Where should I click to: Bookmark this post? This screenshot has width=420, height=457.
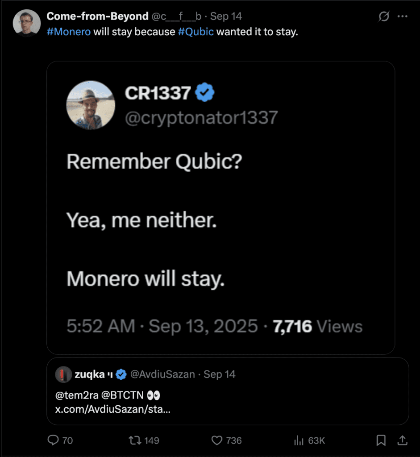click(381, 440)
